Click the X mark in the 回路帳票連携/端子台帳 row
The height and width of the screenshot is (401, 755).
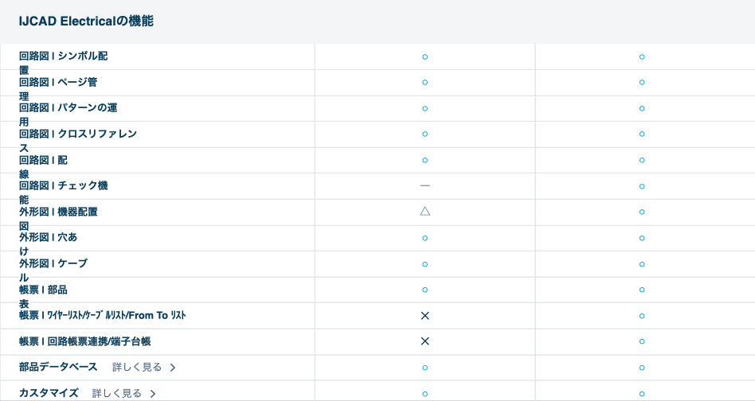pos(424,341)
